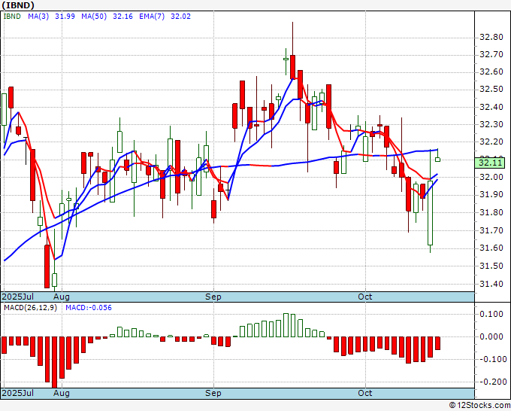The image size is (511, 411).
Task: Click the 31.50 price axis label
Action: coord(491,266)
